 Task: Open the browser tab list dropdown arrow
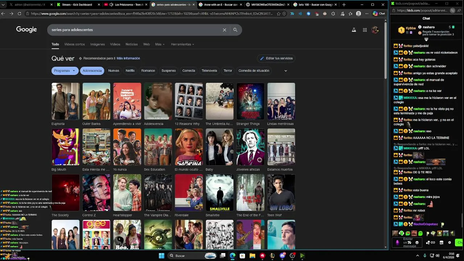(x=3, y=5)
